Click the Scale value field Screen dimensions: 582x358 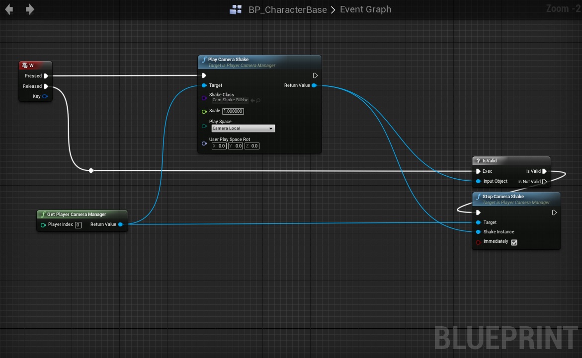pyautogui.click(x=233, y=111)
